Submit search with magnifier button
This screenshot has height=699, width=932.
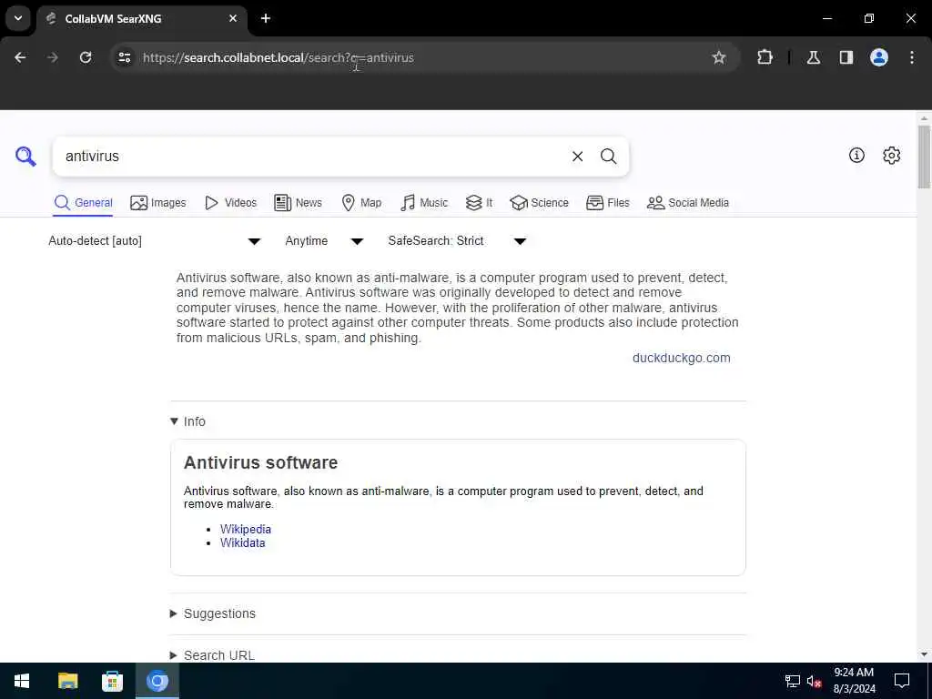(x=608, y=157)
